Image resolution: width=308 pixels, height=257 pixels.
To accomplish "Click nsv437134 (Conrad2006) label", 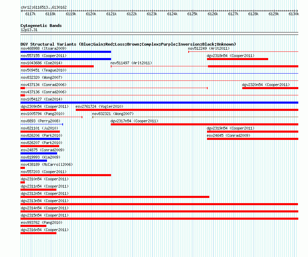I will point(44,85).
